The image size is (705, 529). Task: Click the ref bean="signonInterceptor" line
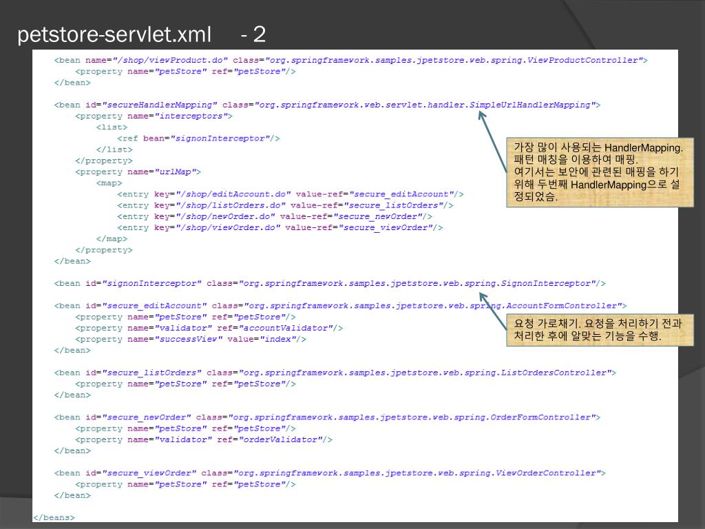[x=198, y=138]
